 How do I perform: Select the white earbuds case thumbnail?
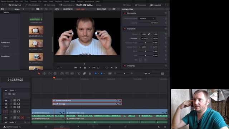pyautogui.click(x=36, y=30)
